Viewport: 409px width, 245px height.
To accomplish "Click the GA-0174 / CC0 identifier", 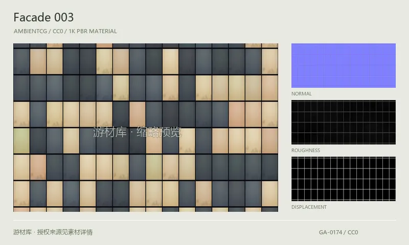I will pos(338,232).
